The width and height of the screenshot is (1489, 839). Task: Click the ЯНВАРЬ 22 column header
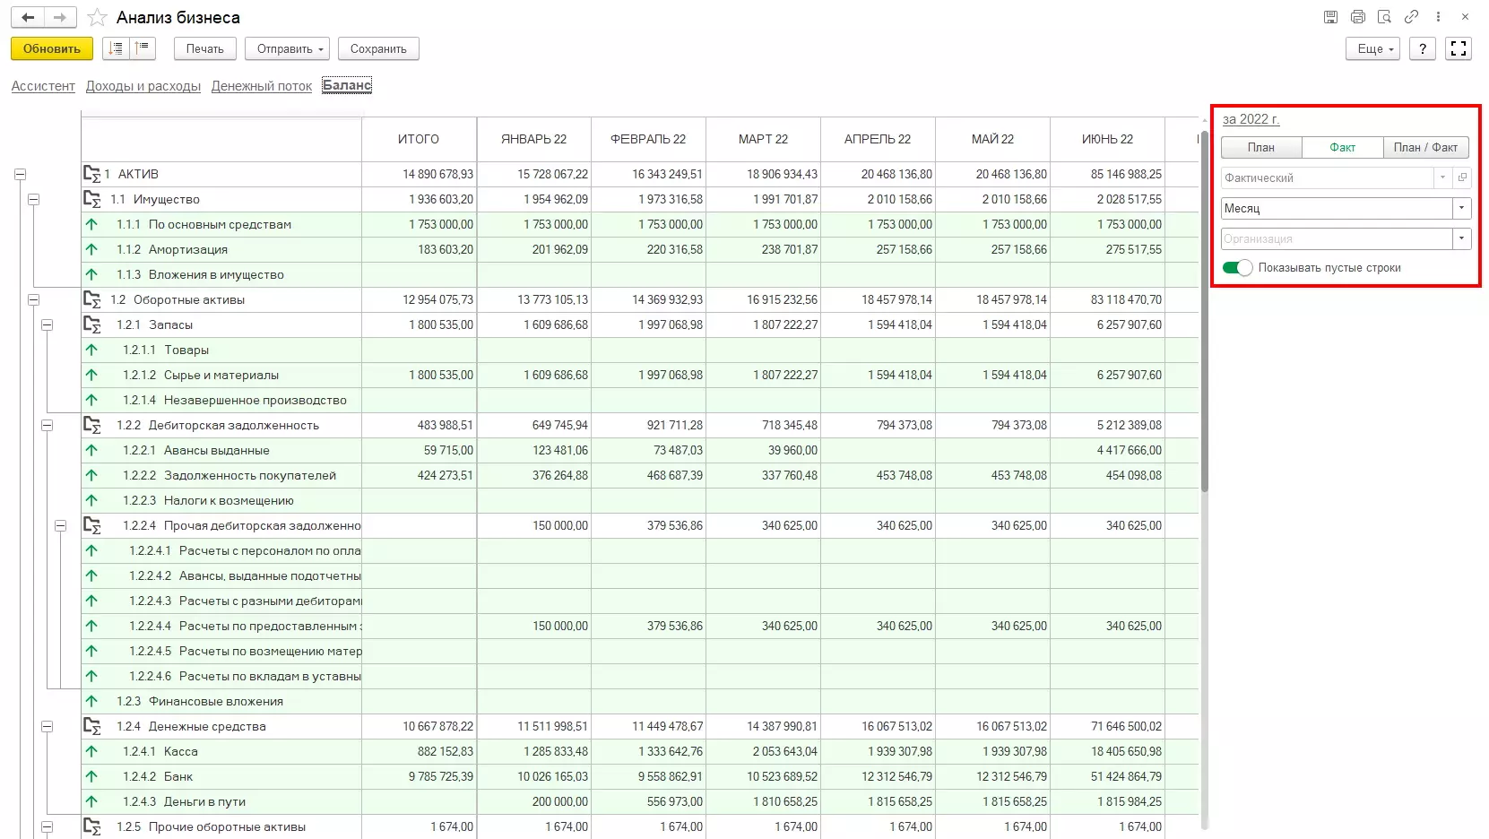(533, 139)
